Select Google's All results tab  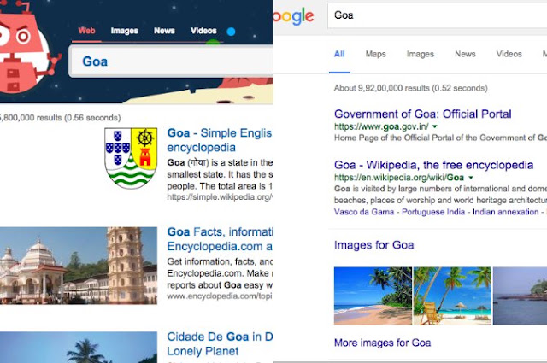339,54
